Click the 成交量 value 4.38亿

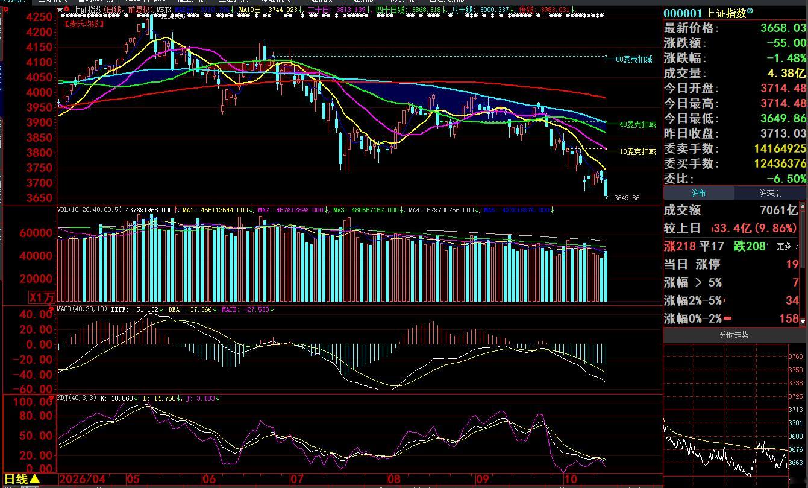click(x=786, y=73)
